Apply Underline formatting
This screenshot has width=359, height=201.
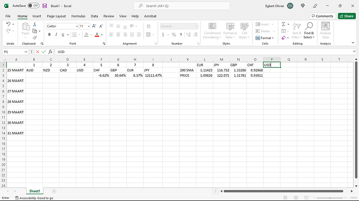63,34
